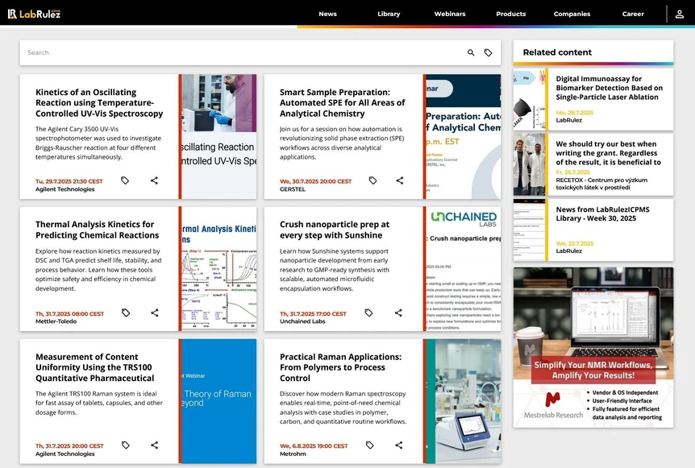The image size is (695, 468).
Task: Click the Unchained Labs thumbnail image
Action: click(463, 269)
